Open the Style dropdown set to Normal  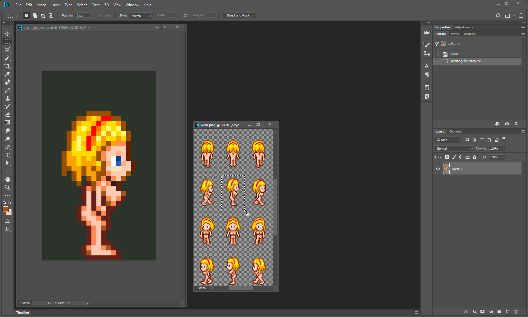click(x=141, y=16)
